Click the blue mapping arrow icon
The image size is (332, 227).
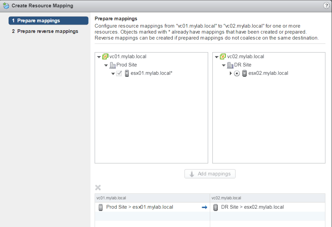click(x=205, y=207)
